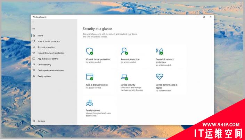Click the 'Security at a glance' heading
The width and height of the screenshot is (245, 140).
pyautogui.click(x=97, y=29)
